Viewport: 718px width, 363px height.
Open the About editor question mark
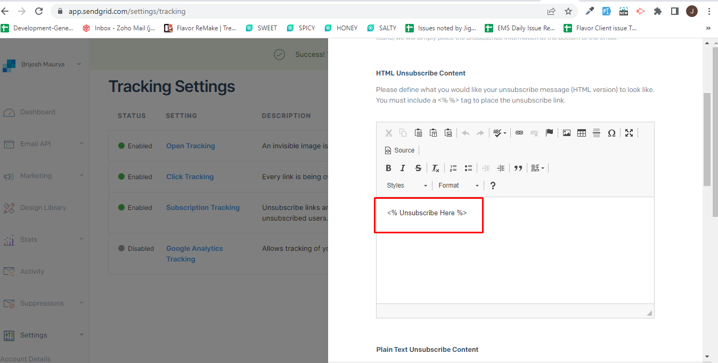click(493, 185)
